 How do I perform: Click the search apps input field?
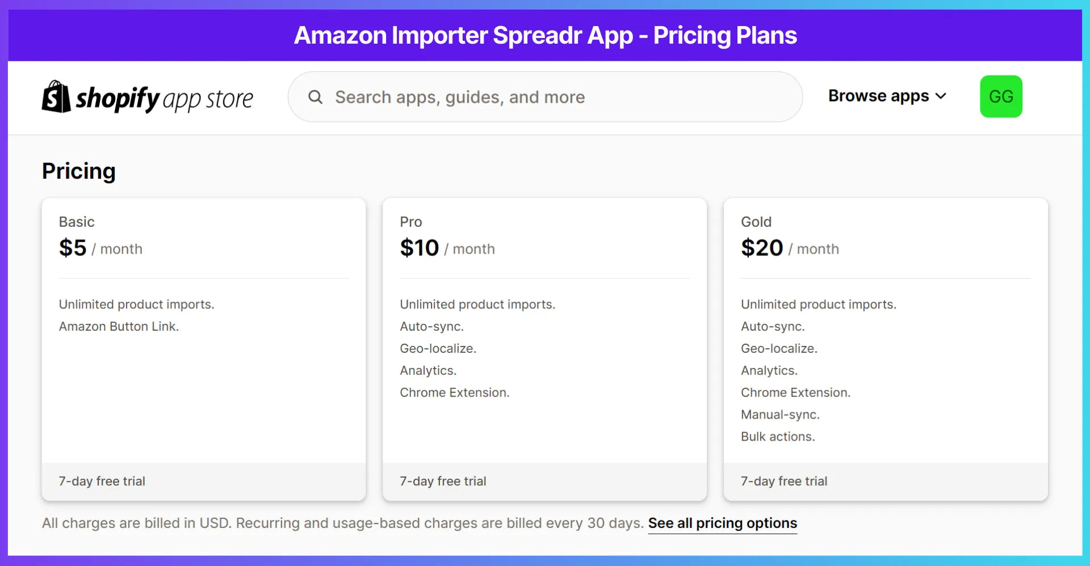click(x=545, y=96)
